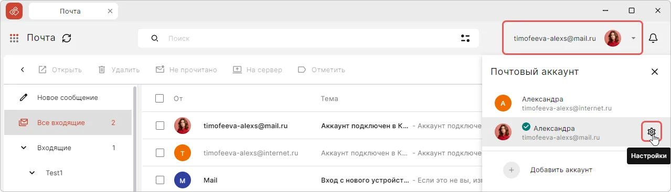Sort by the От column header
The height and width of the screenshot is (192, 671).
coord(178,98)
